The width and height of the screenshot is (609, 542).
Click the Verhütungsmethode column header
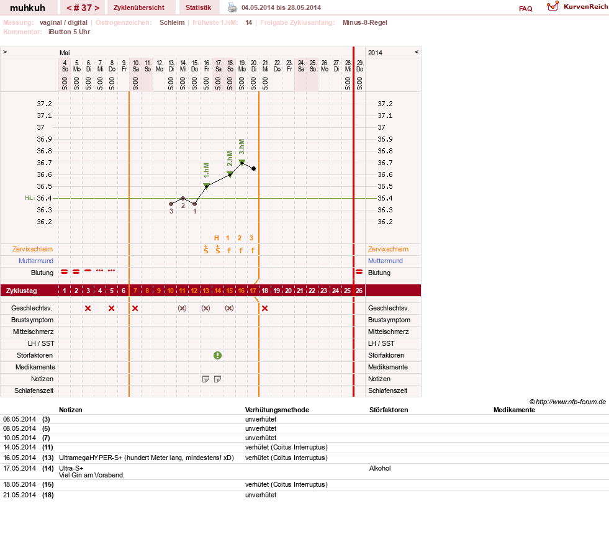point(277,410)
